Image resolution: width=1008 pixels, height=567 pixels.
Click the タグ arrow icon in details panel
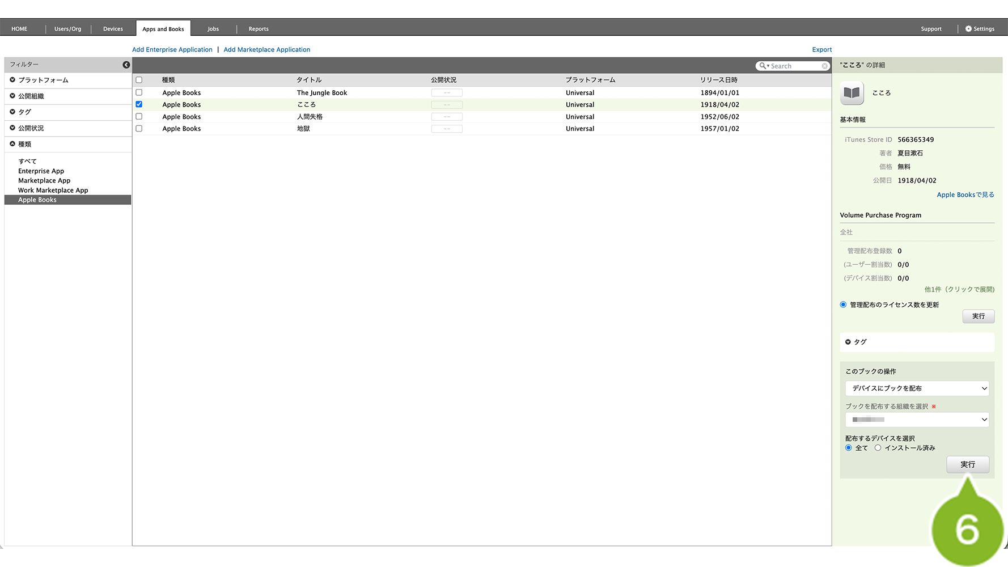[848, 342]
